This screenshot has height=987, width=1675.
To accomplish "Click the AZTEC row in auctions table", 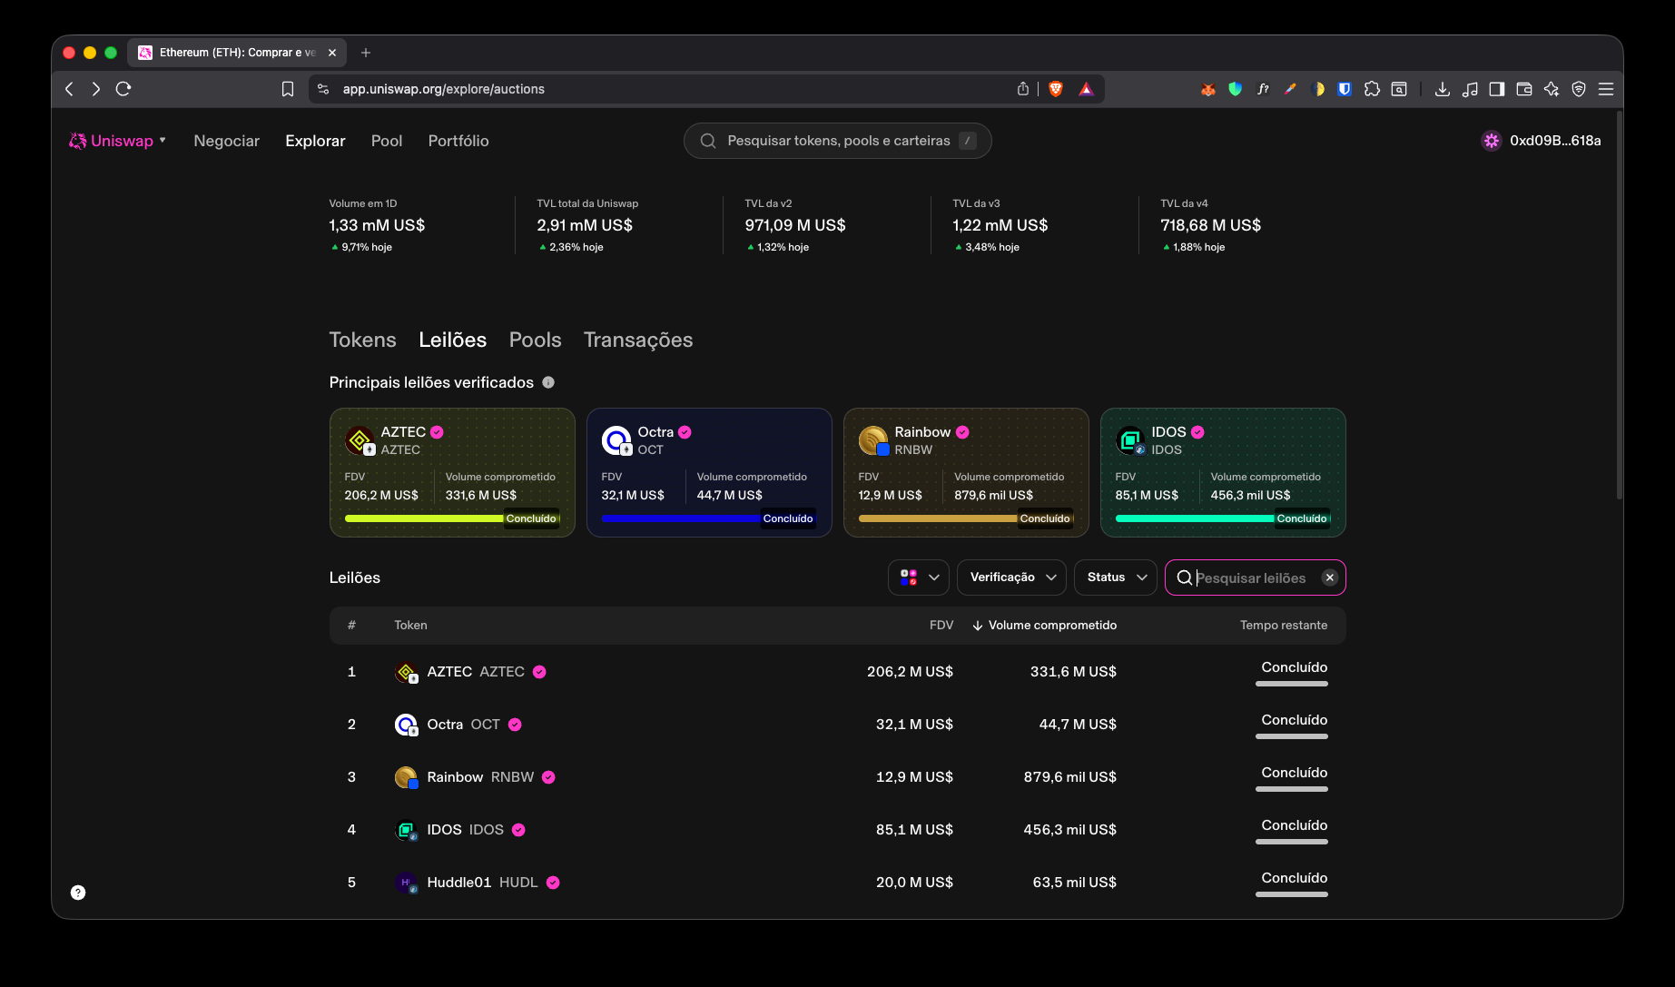I will pos(837,672).
